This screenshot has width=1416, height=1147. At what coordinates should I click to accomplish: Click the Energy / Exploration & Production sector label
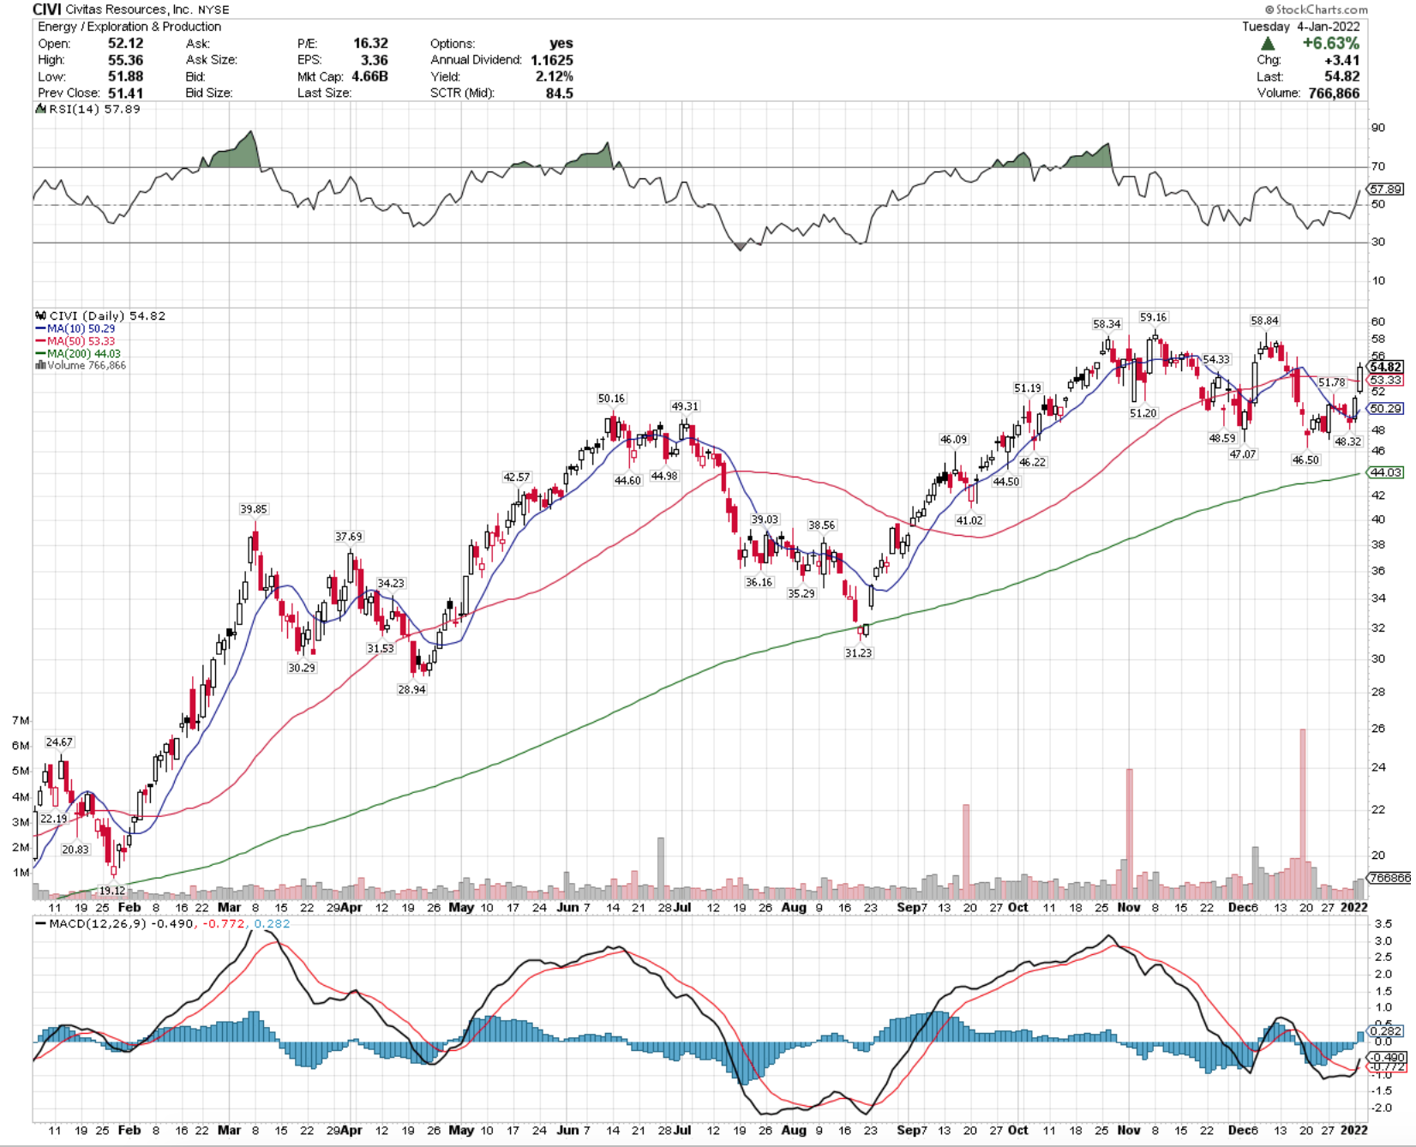tap(129, 27)
